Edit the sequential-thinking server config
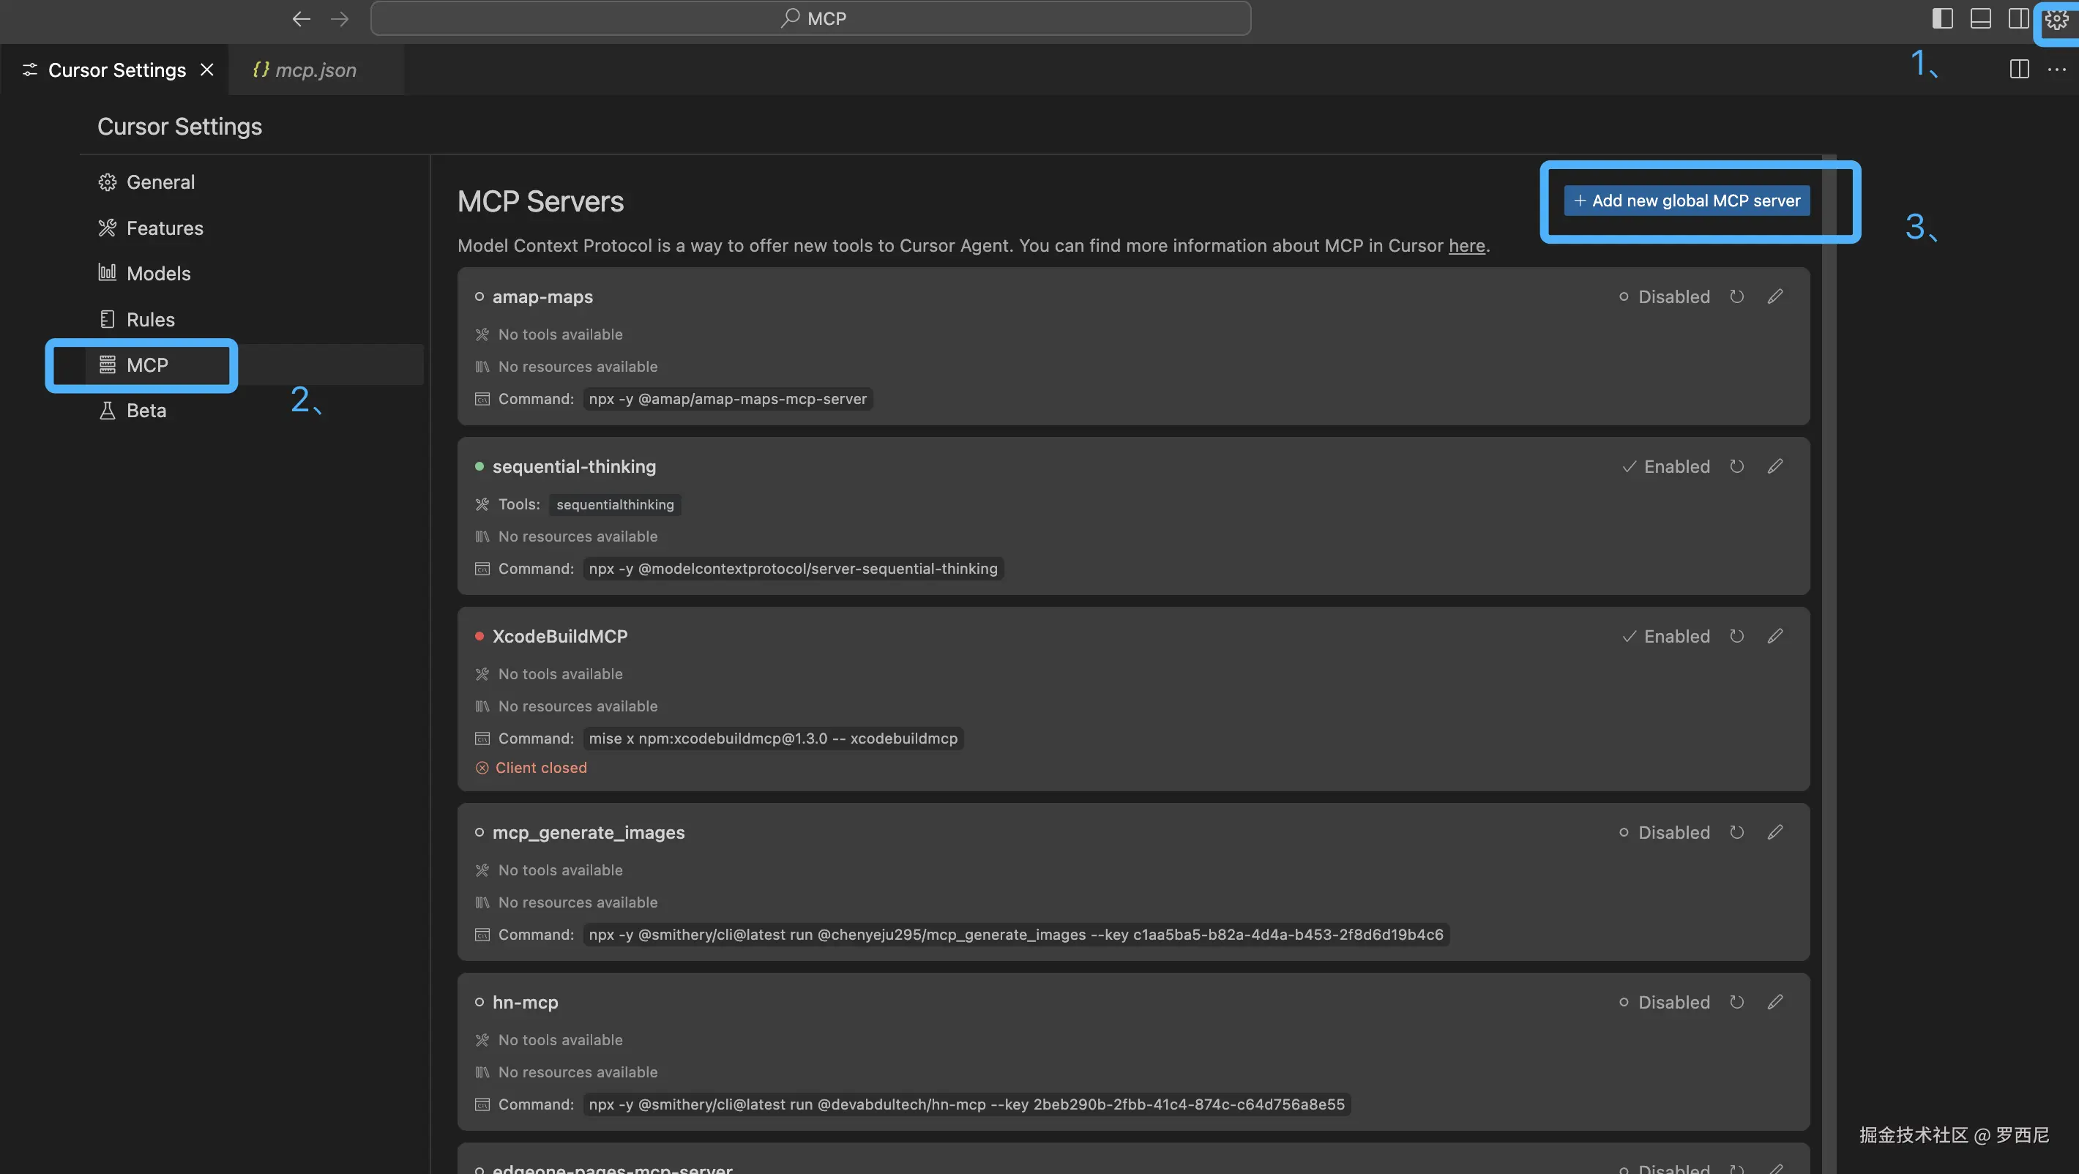The height and width of the screenshot is (1174, 2079). pyautogui.click(x=1774, y=466)
